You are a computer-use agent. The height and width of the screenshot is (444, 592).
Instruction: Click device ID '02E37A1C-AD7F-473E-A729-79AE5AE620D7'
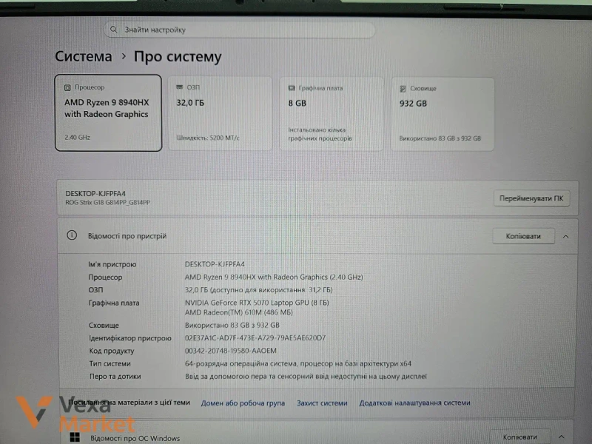(x=255, y=338)
